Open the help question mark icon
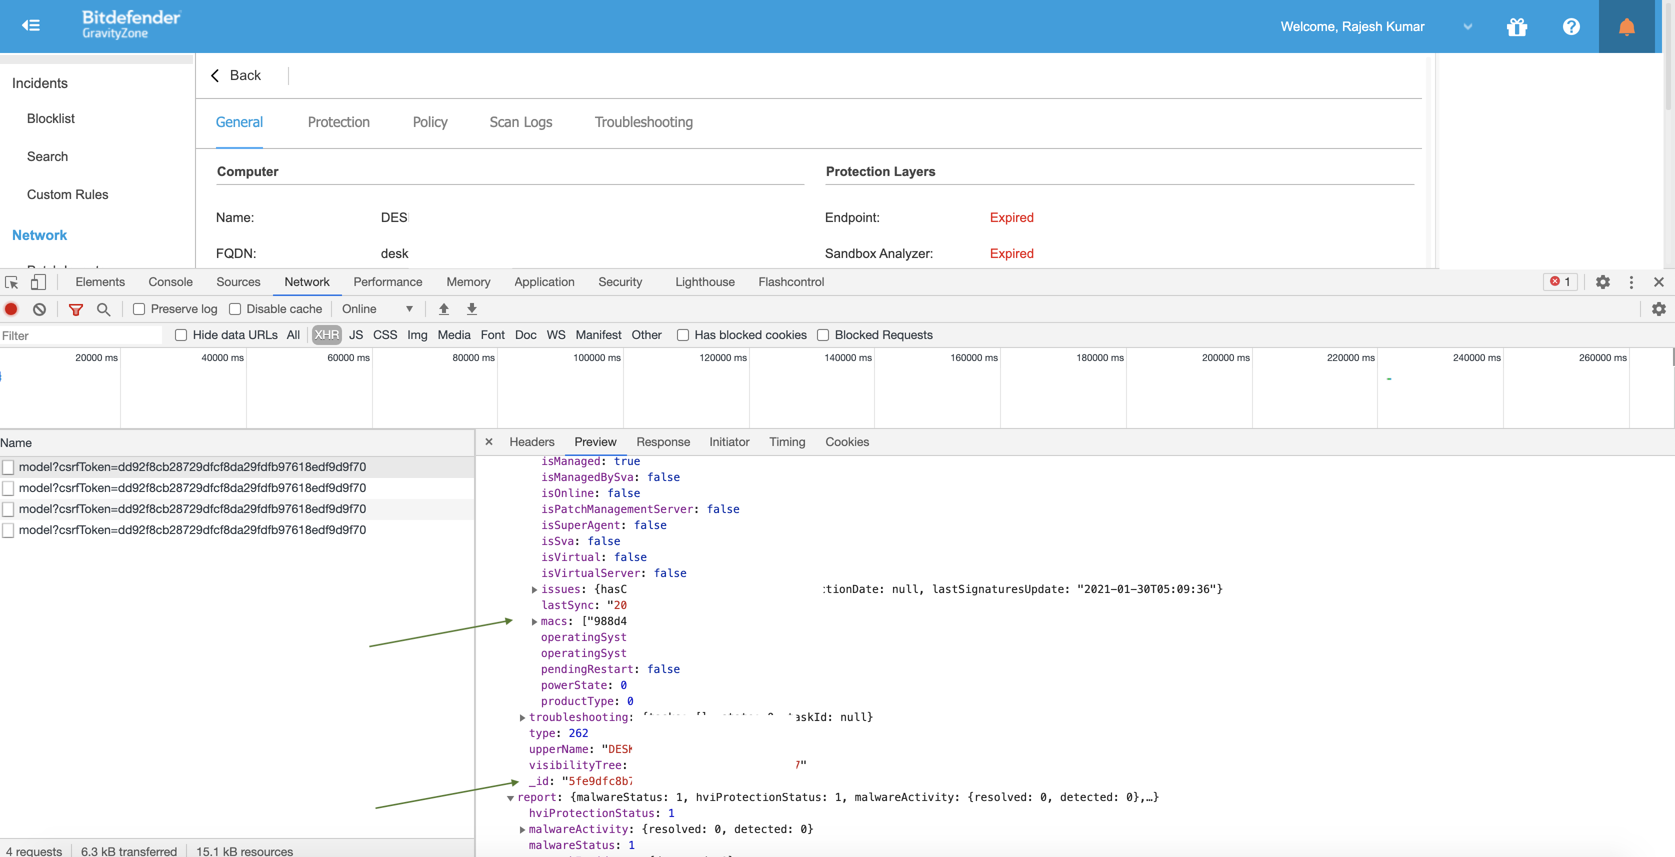The width and height of the screenshot is (1675, 857). point(1571,26)
